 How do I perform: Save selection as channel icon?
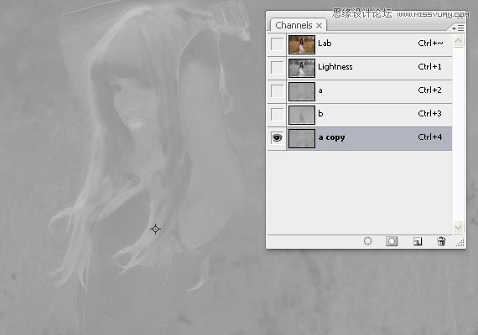tap(392, 241)
